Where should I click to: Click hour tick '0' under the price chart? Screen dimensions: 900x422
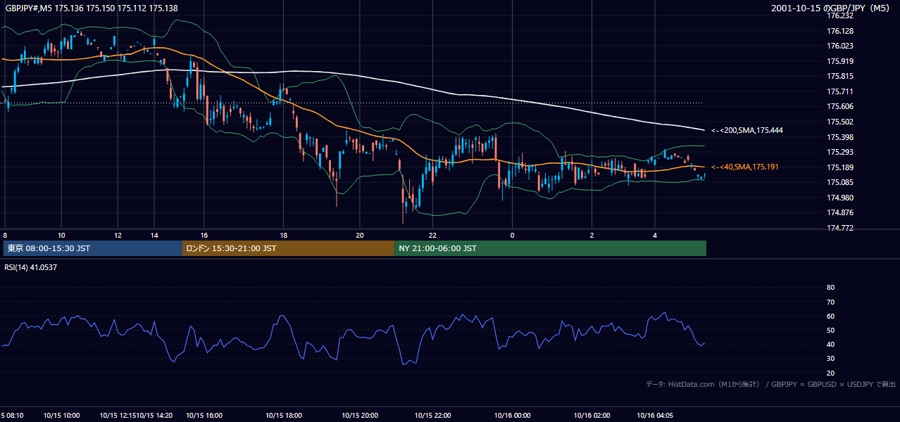coord(512,236)
